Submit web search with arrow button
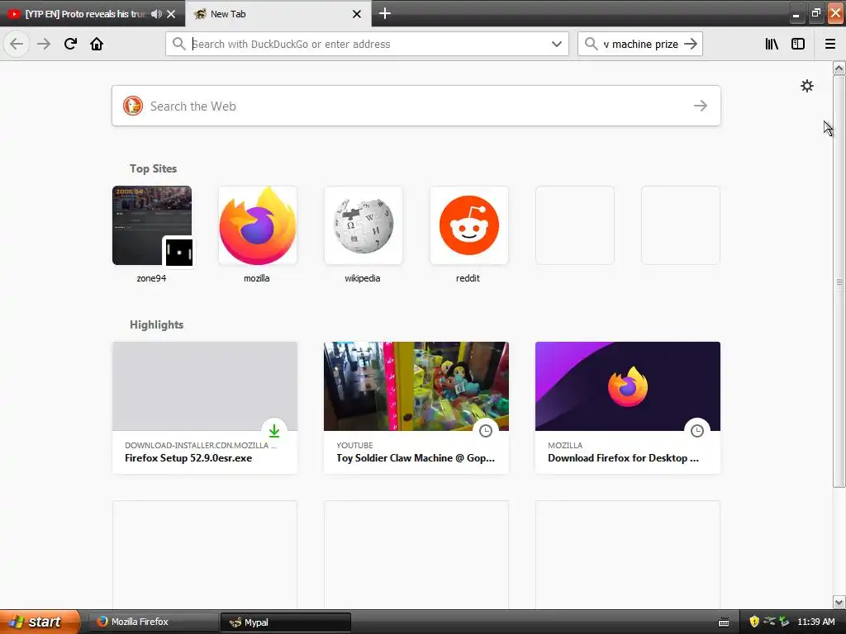 click(701, 106)
